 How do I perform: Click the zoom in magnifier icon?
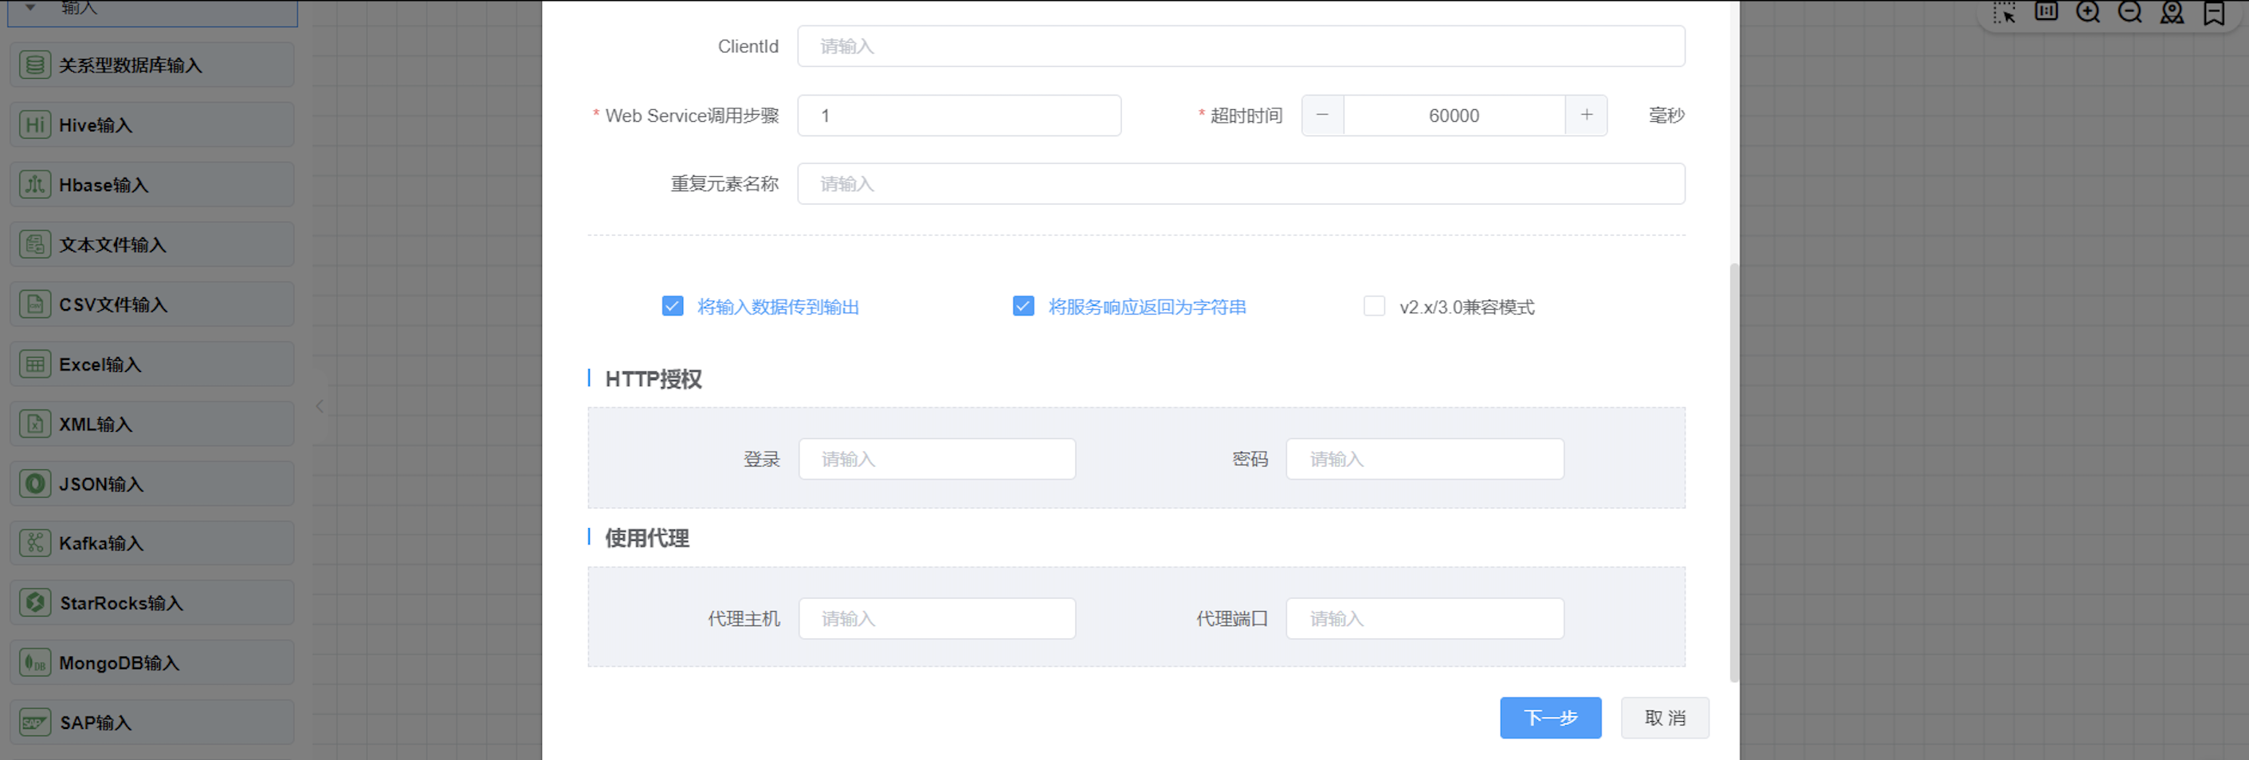click(2087, 12)
